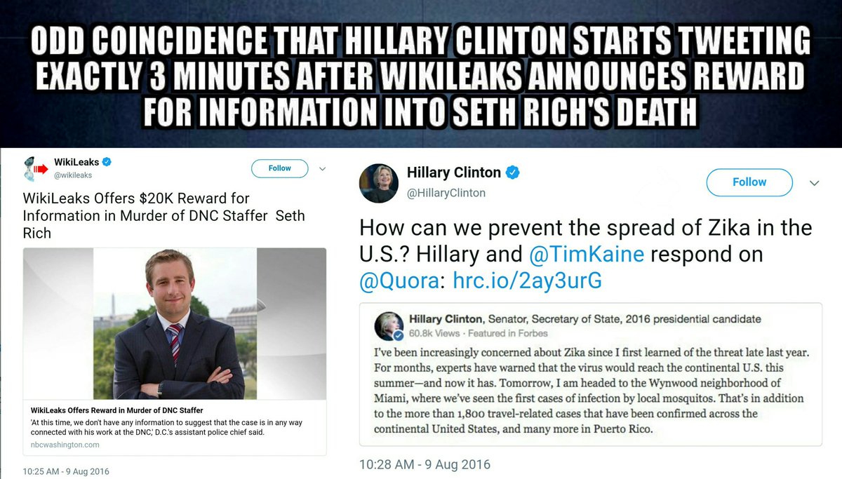Open the @TimKaine mention link
The image size is (842, 479).
(586, 254)
